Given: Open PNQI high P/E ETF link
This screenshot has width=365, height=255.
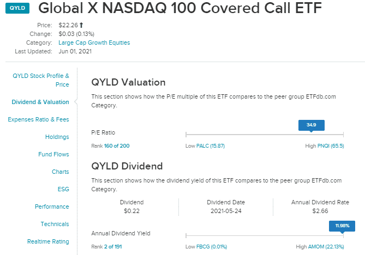Looking at the screenshot, I should point(331,145).
